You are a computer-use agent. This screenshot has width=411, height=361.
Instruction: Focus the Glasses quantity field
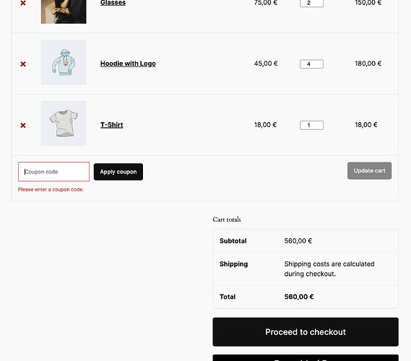(311, 3)
